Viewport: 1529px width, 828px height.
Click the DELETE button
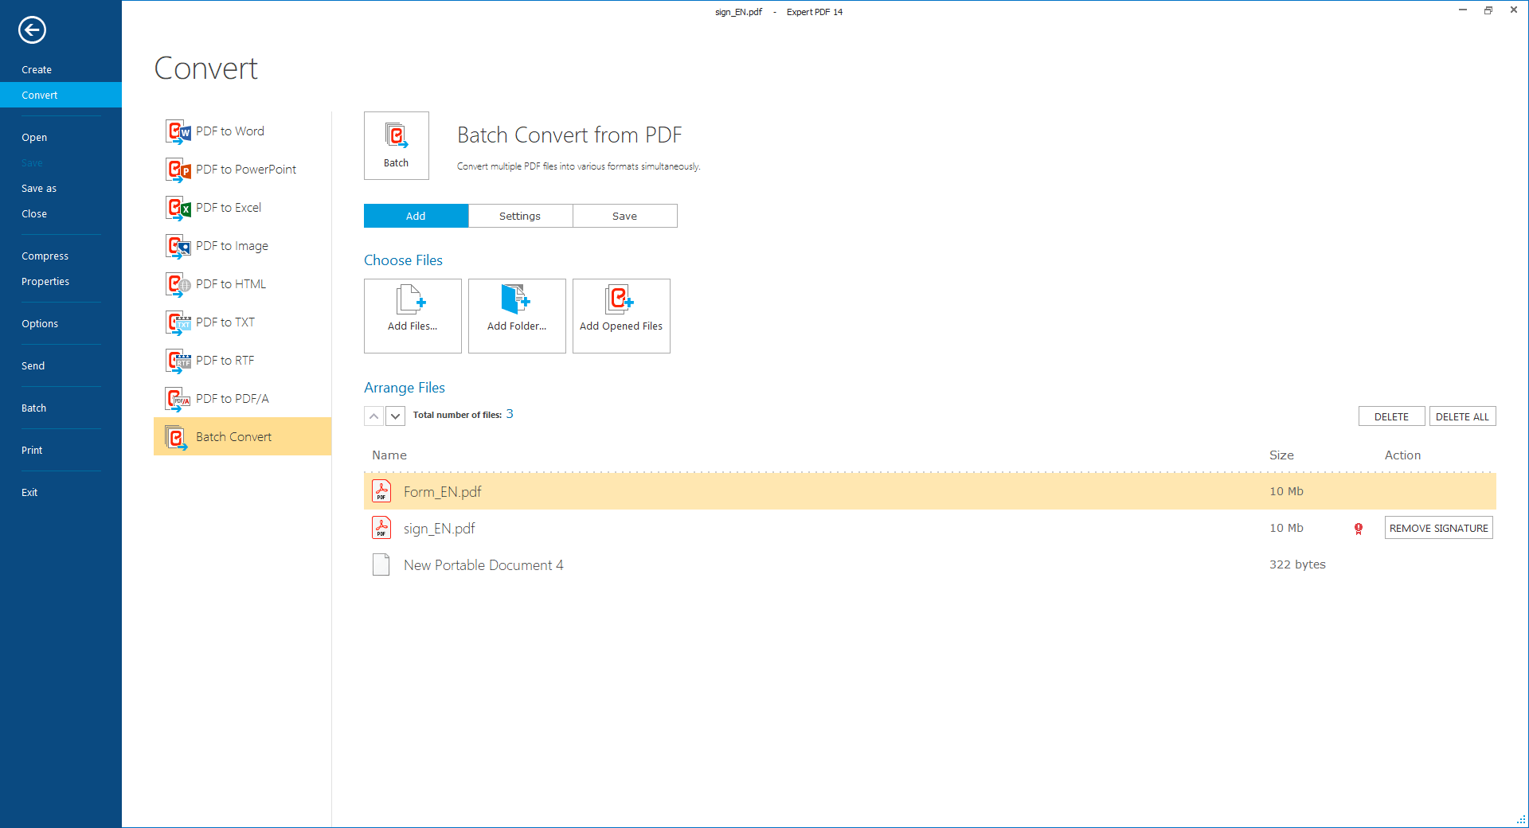point(1391,416)
